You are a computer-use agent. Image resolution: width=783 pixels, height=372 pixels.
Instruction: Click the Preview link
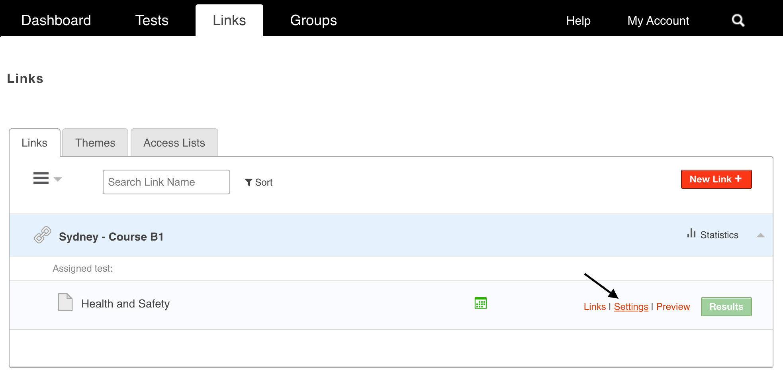click(x=673, y=307)
